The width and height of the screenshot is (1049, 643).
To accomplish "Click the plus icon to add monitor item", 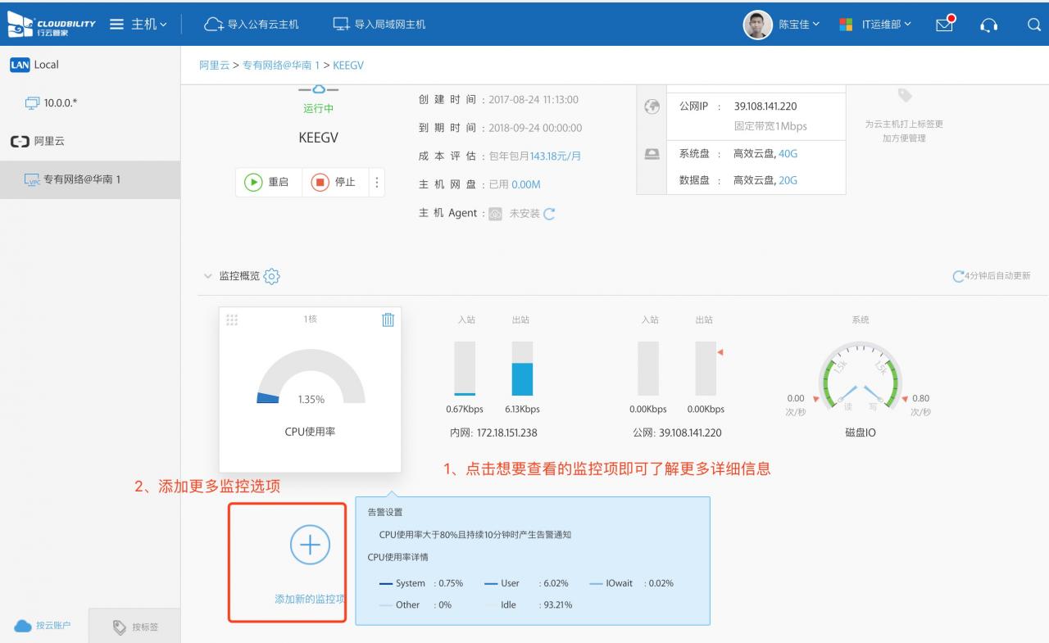I will pos(310,546).
